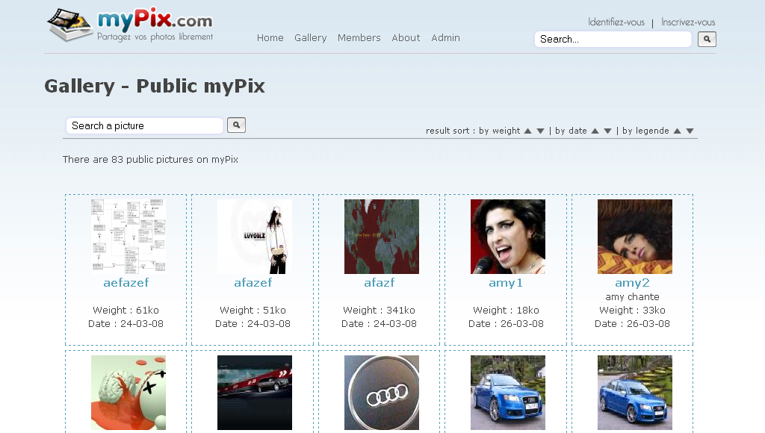Viewport: 765px width, 433px height.
Task: Open the afazf world map thumbnail
Action: (x=382, y=237)
